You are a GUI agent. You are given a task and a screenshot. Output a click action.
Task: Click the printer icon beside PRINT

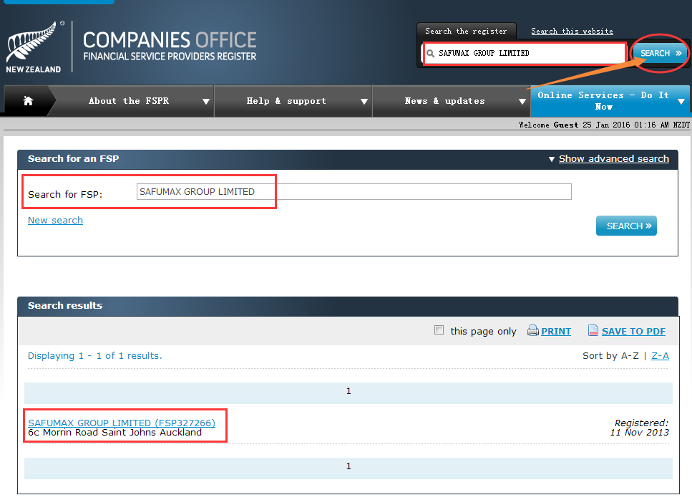click(x=533, y=331)
